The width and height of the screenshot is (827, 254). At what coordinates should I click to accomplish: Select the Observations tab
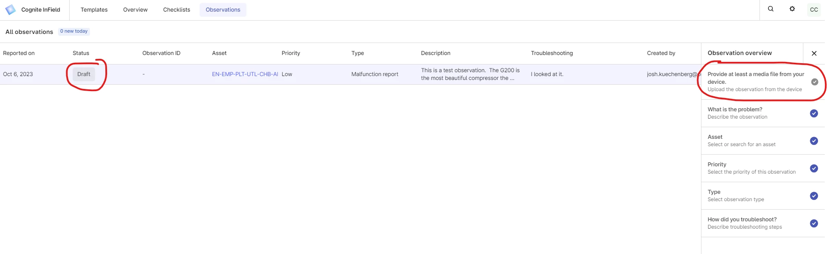(x=223, y=9)
